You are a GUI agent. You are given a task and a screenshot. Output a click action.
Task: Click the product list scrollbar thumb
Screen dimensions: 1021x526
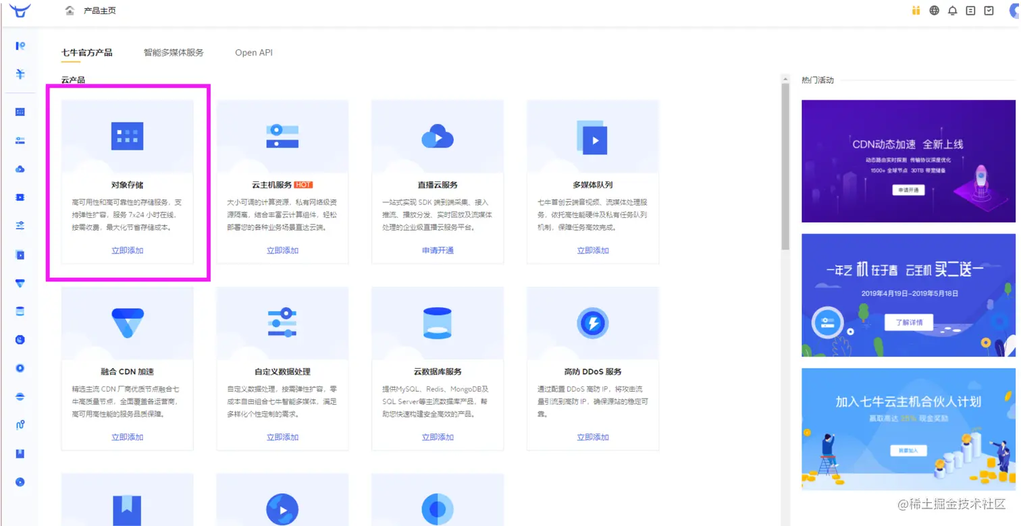coord(785,167)
